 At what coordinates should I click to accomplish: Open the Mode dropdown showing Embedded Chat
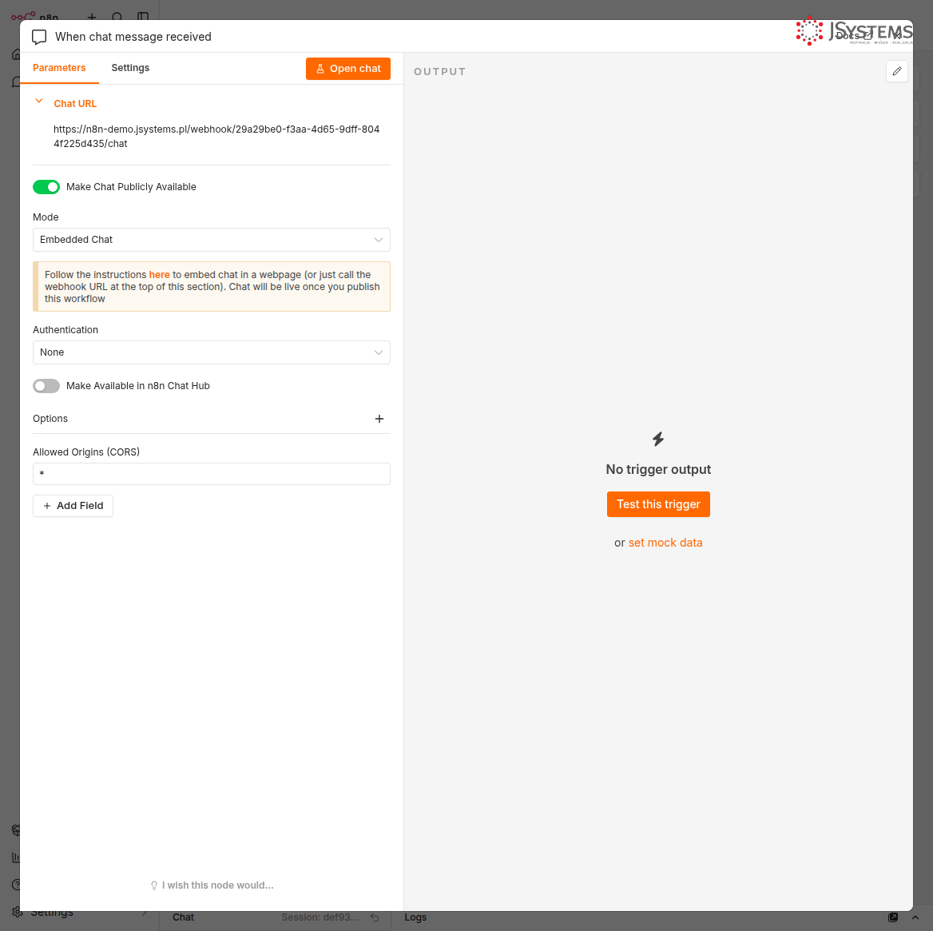click(211, 240)
